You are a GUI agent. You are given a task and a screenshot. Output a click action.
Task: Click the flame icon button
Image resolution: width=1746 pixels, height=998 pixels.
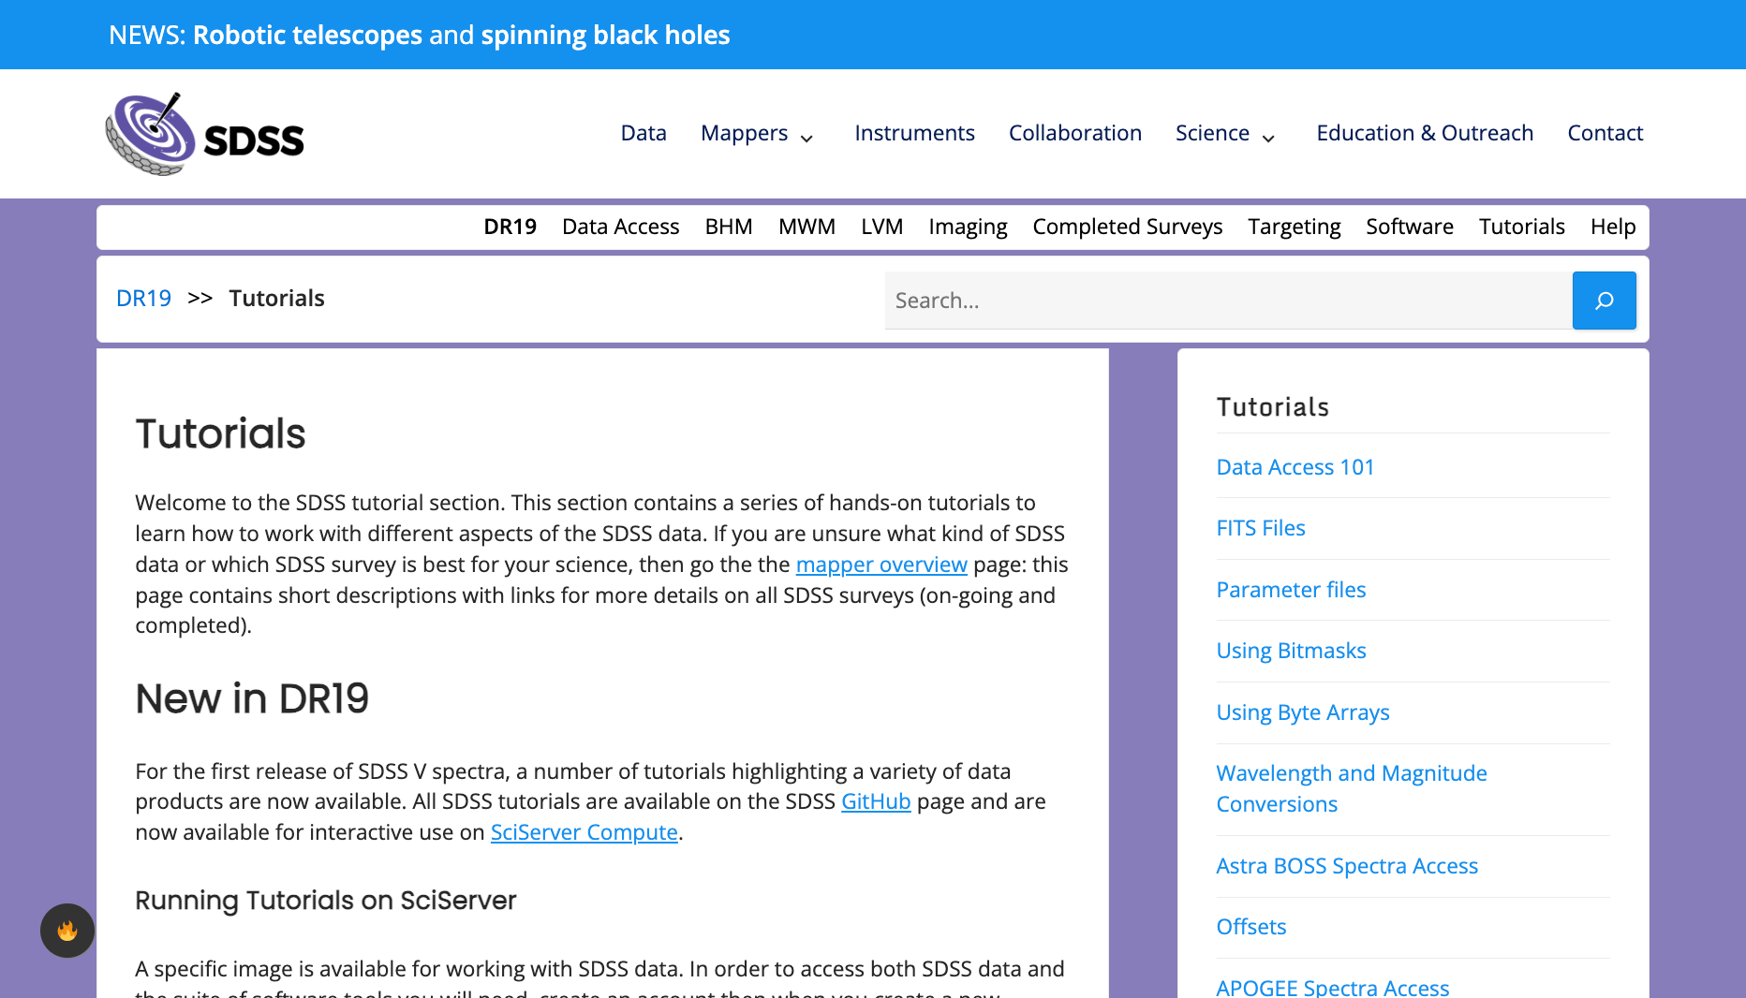coord(67,931)
